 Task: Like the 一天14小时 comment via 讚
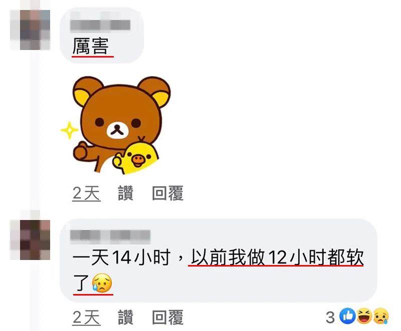tap(126, 317)
